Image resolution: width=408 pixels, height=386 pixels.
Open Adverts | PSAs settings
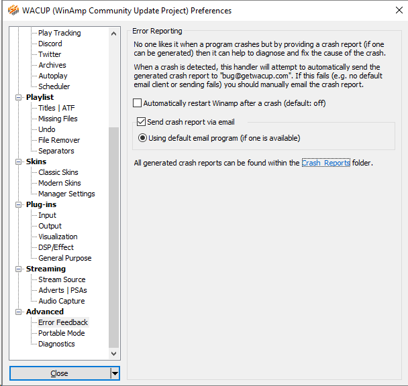click(x=62, y=290)
